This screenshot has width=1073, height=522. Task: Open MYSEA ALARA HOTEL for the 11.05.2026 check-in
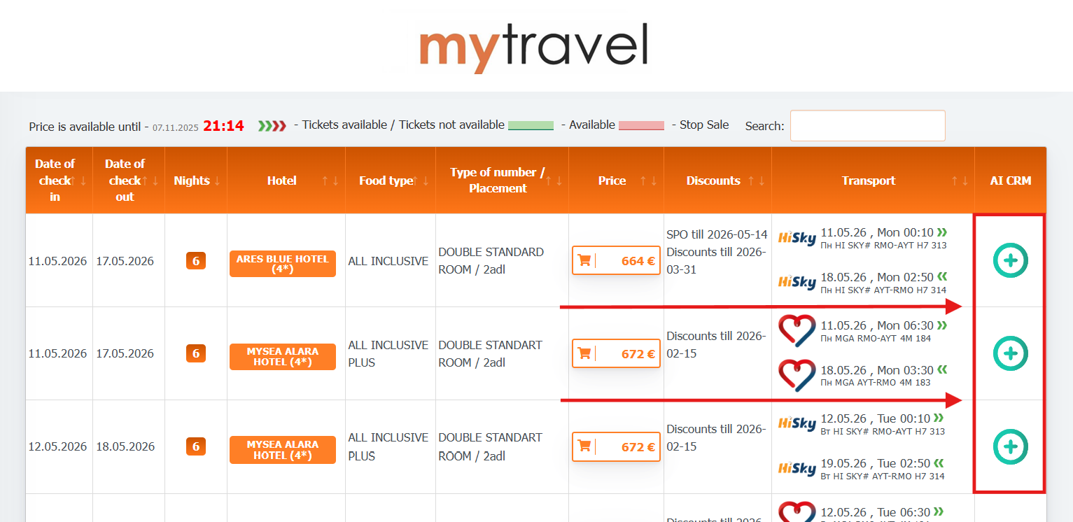[282, 357]
